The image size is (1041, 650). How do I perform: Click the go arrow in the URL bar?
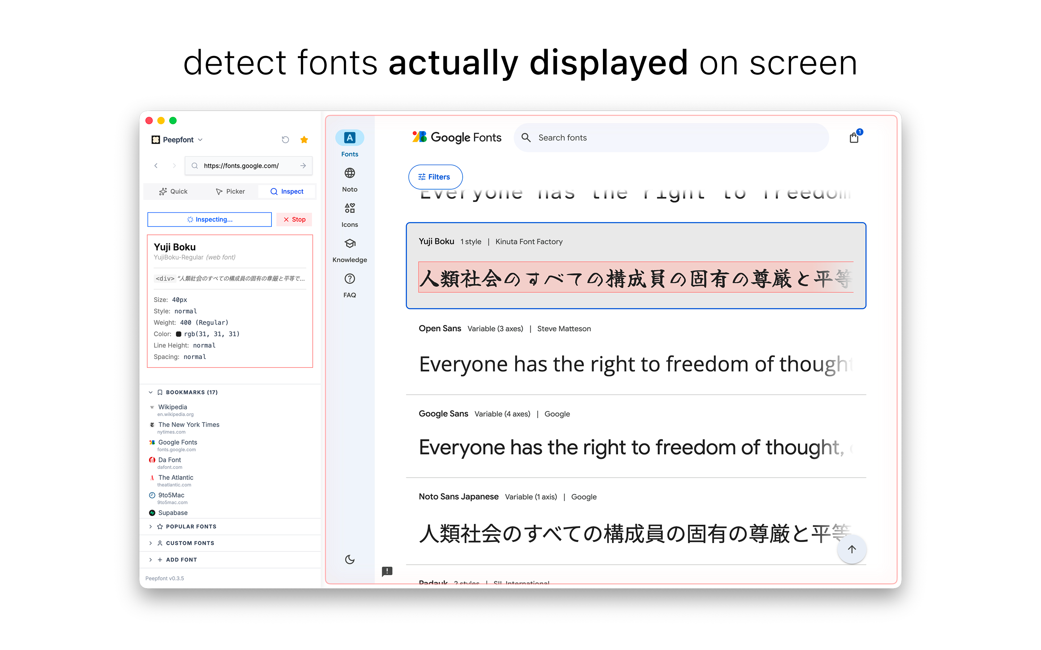coord(303,165)
